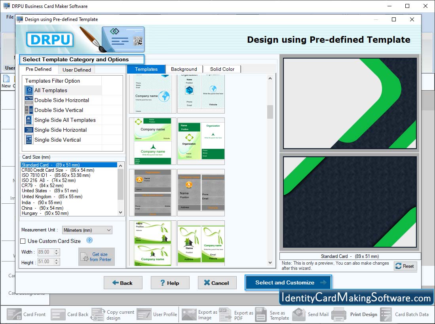Select China 90 x 54 mm
435x324 pixels.
point(69,208)
